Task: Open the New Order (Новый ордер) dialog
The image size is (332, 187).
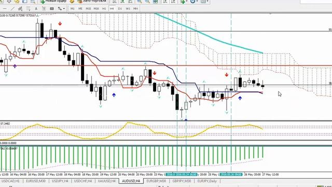Action: (x=53, y=1)
